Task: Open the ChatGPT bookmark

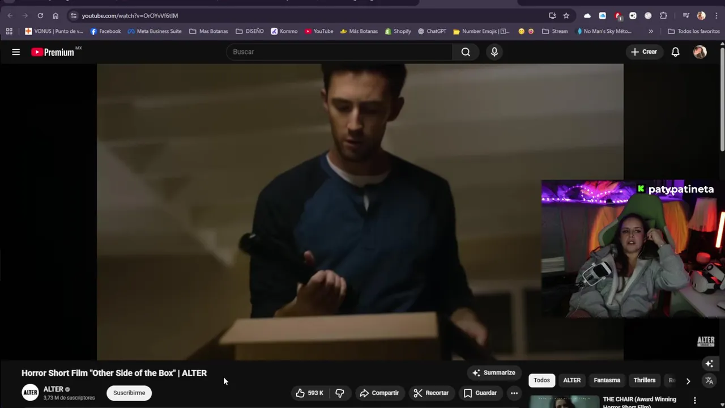Action: [432, 31]
